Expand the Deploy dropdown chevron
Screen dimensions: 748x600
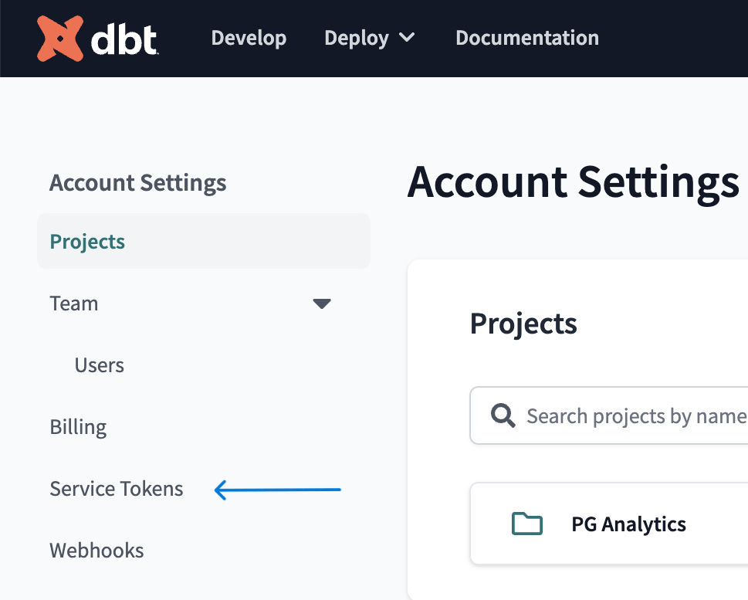(407, 38)
